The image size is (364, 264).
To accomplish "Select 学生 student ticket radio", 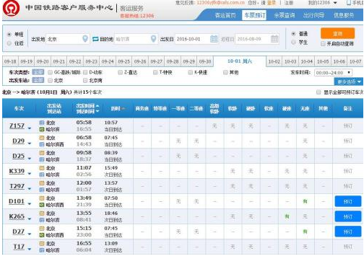I will [x=293, y=43].
